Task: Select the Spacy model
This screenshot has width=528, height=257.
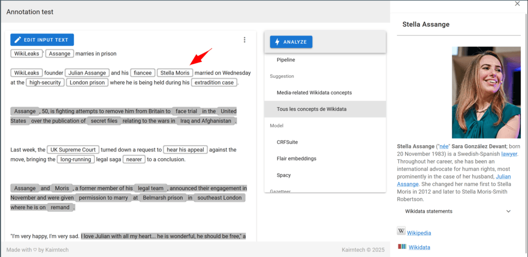Action: pyautogui.click(x=325, y=175)
